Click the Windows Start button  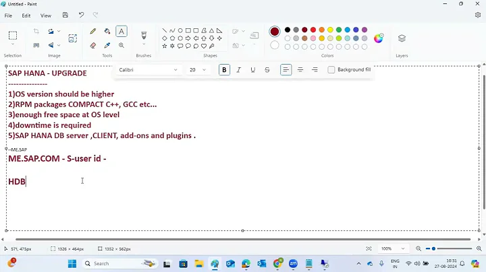tap(72, 264)
